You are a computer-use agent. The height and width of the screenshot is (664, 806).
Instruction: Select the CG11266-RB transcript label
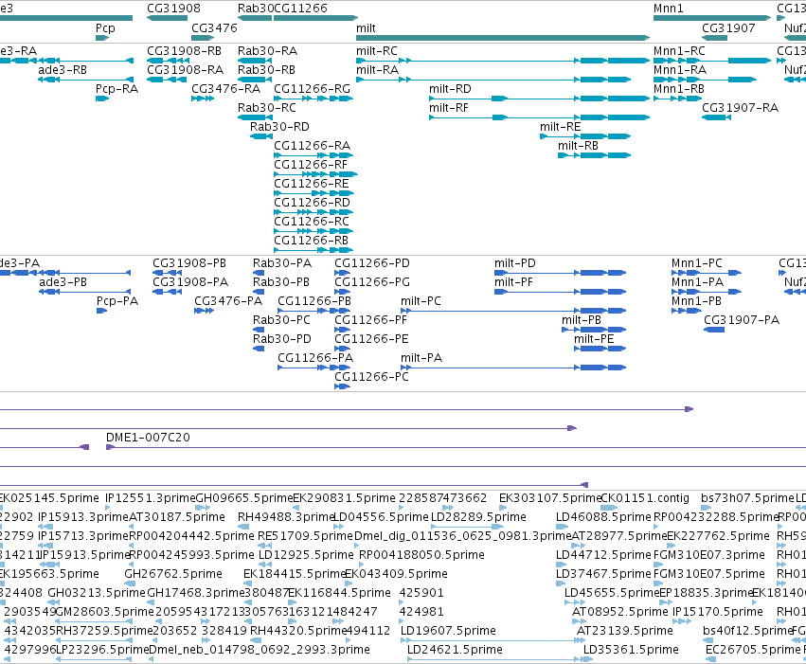(311, 241)
